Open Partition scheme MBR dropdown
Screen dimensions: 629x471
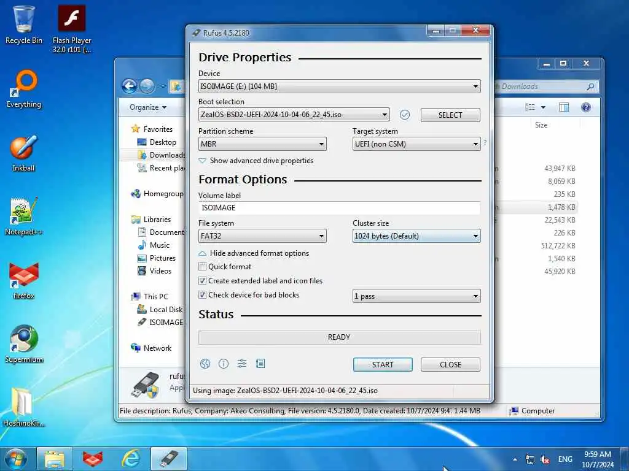coord(262,144)
